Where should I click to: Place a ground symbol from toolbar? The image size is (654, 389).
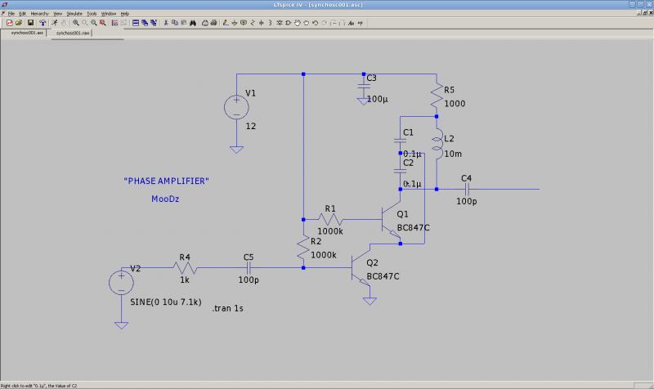coord(234,23)
